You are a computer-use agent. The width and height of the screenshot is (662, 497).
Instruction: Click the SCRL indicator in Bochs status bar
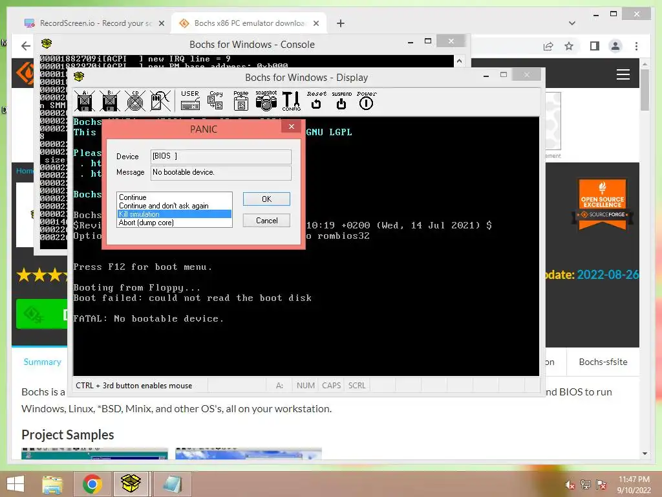coord(357,386)
